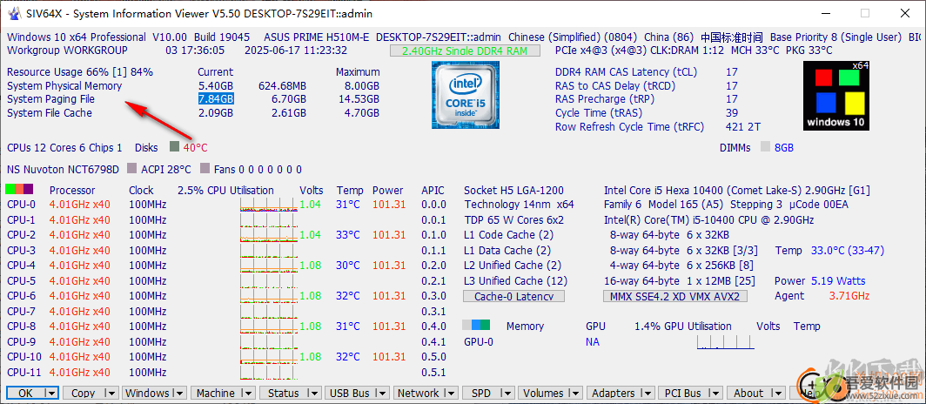Click the CPU-11 utilisation graph
The width and height of the screenshot is (926, 404).
pos(268,372)
